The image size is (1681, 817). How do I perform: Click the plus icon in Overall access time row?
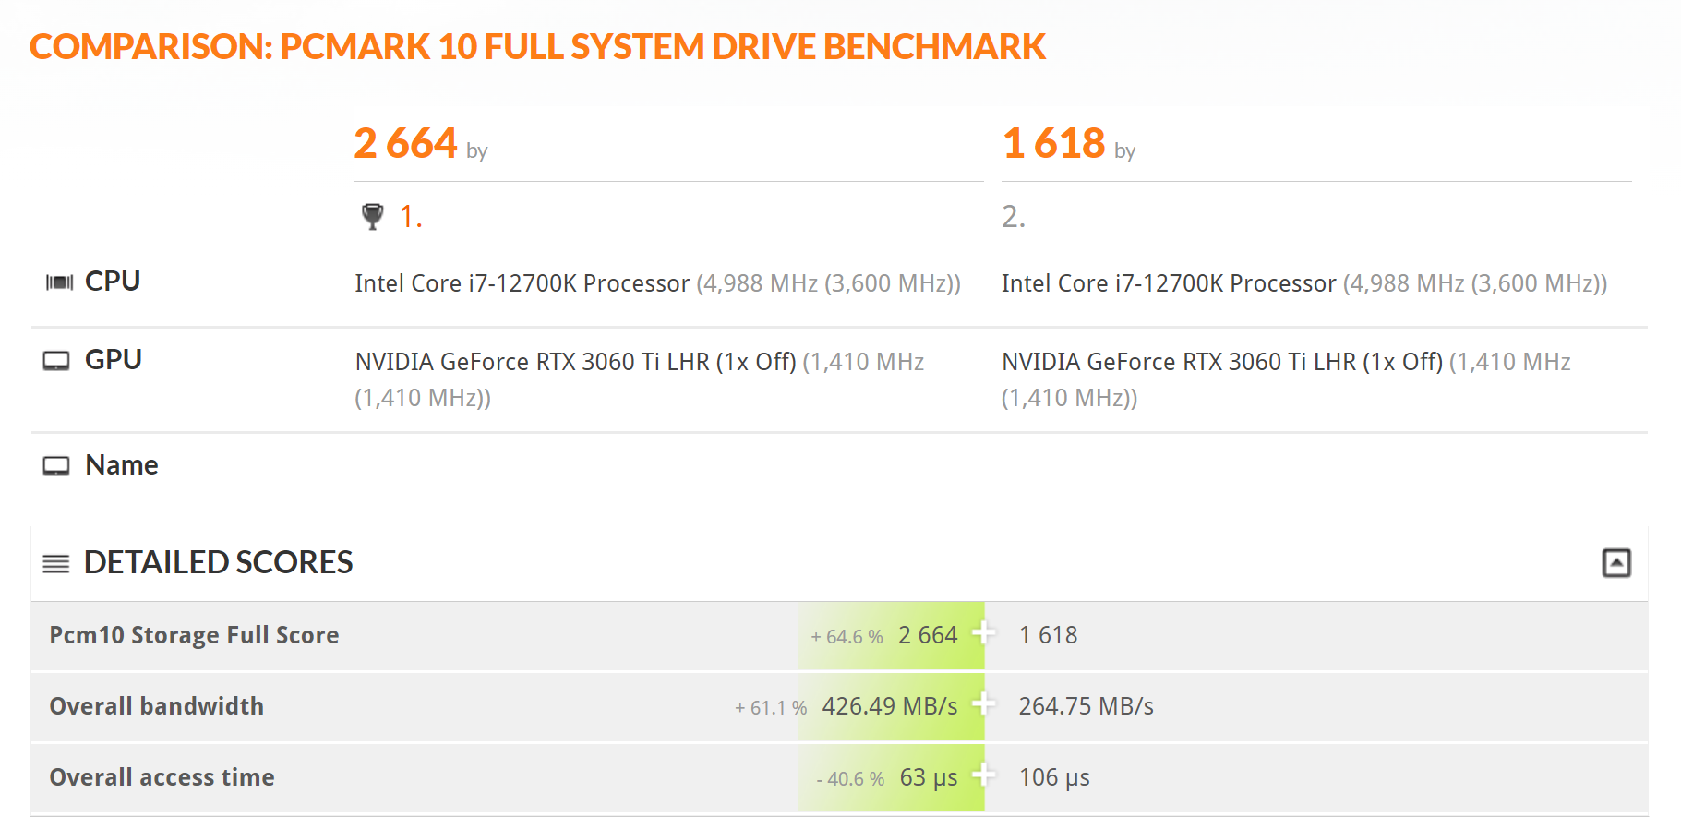(984, 775)
